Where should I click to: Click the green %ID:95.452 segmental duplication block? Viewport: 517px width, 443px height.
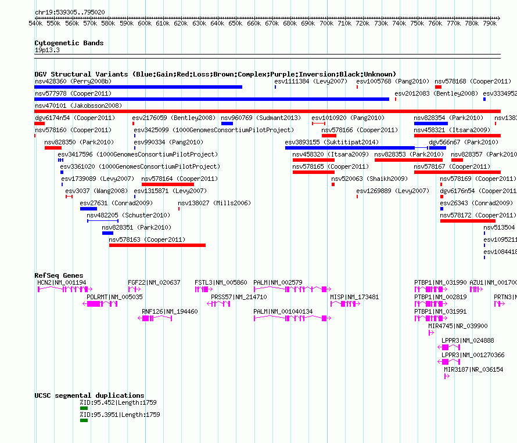84,408
